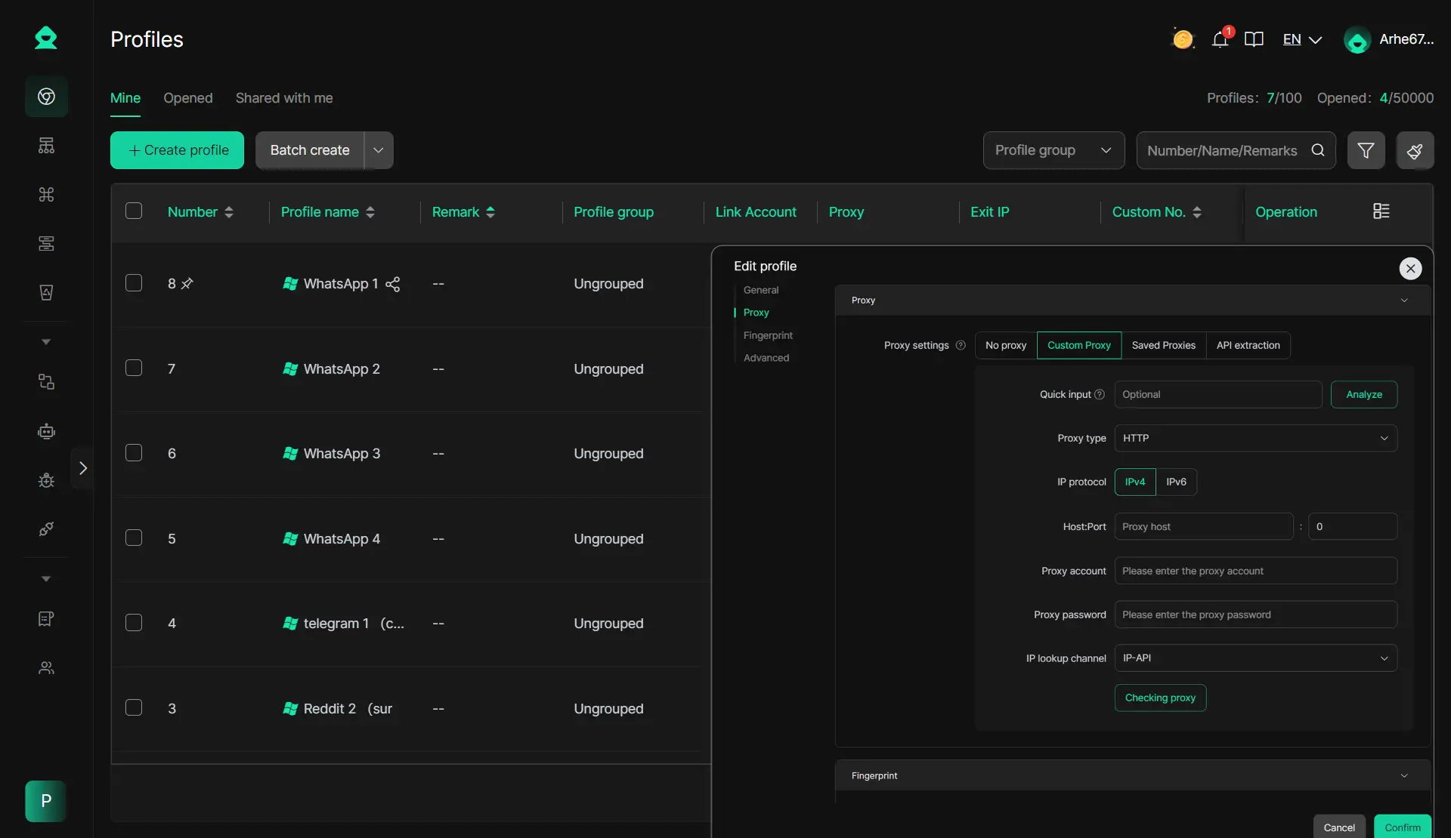Click the share icon beside WhatsApp 1
1451x838 pixels.
pos(393,284)
